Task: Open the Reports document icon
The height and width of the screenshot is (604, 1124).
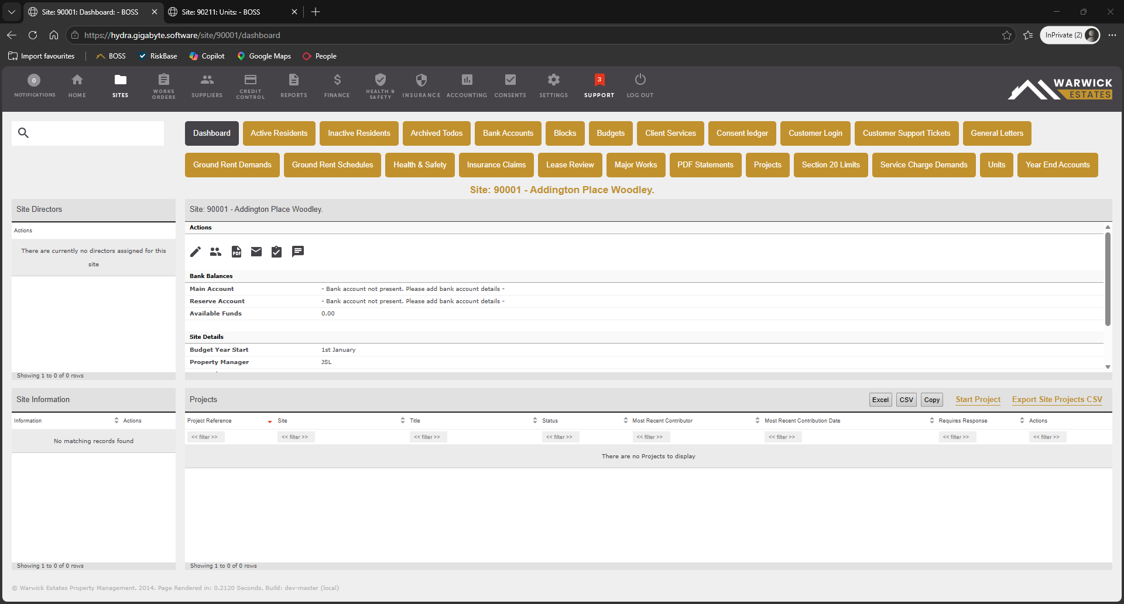Action: pos(294,80)
